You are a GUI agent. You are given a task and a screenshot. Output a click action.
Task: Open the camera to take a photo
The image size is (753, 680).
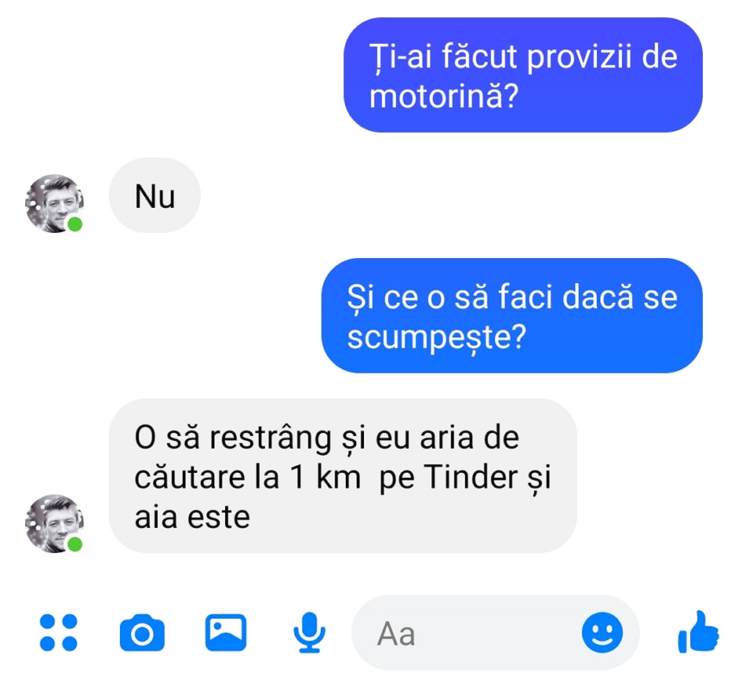coord(142,632)
